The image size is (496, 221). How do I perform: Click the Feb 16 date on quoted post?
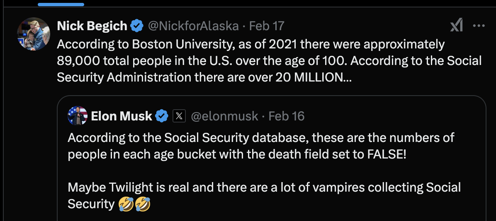(x=287, y=116)
